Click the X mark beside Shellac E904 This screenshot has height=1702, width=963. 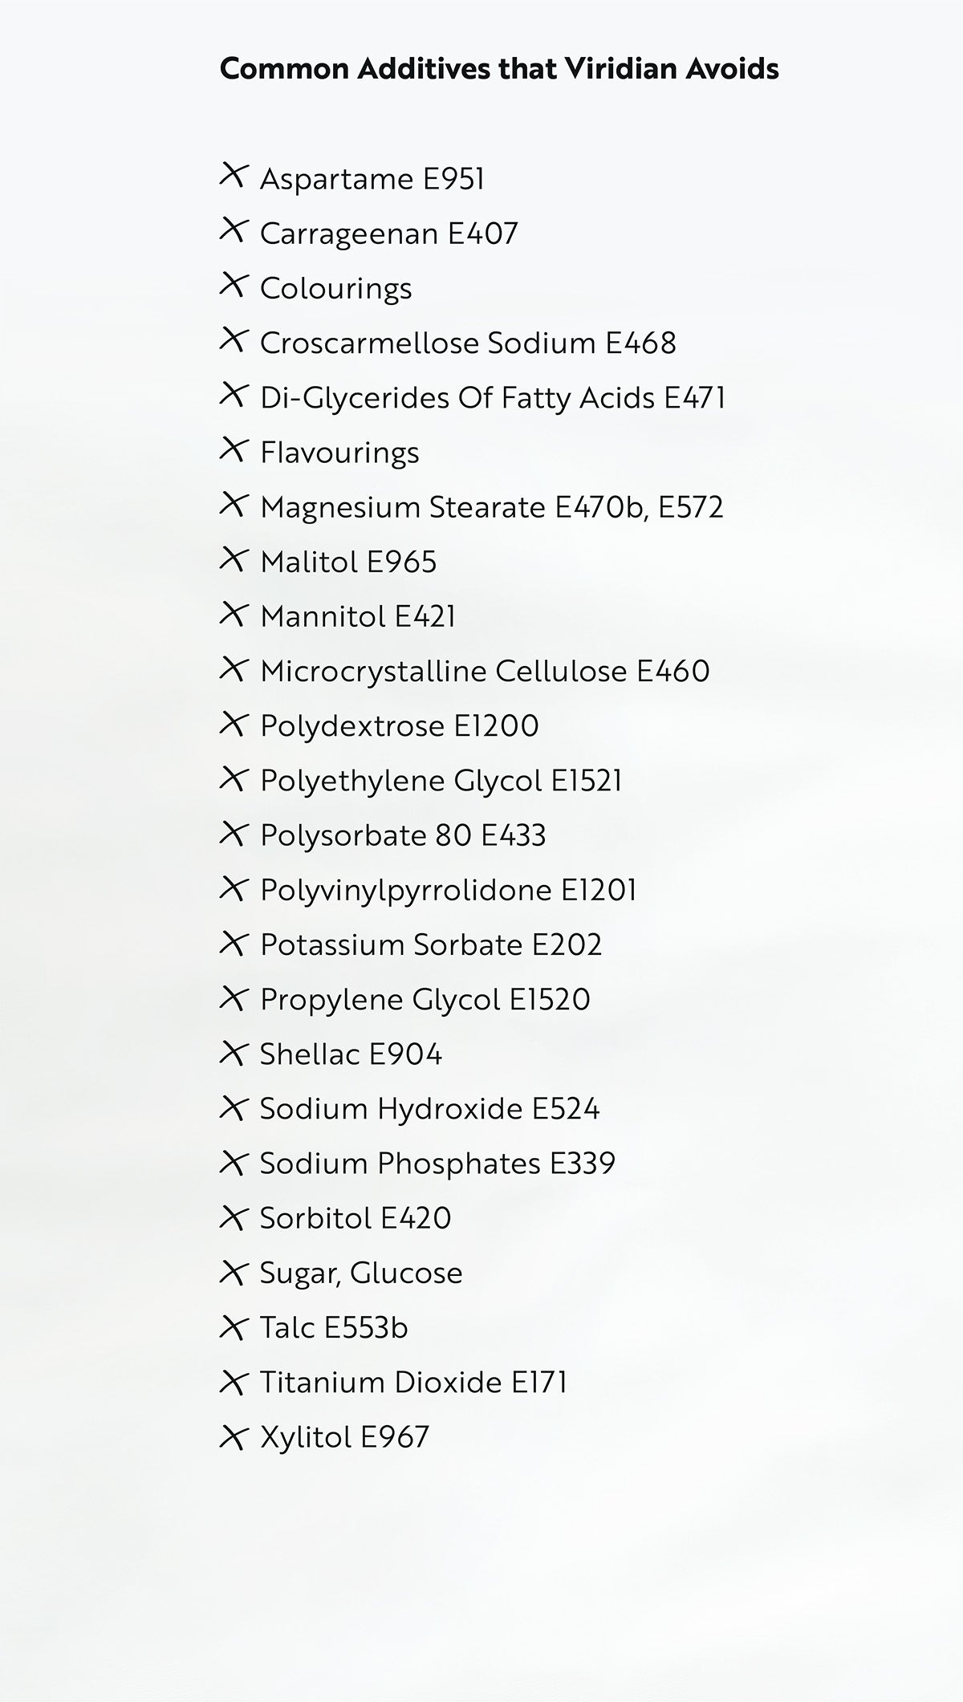pos(232,1051)
